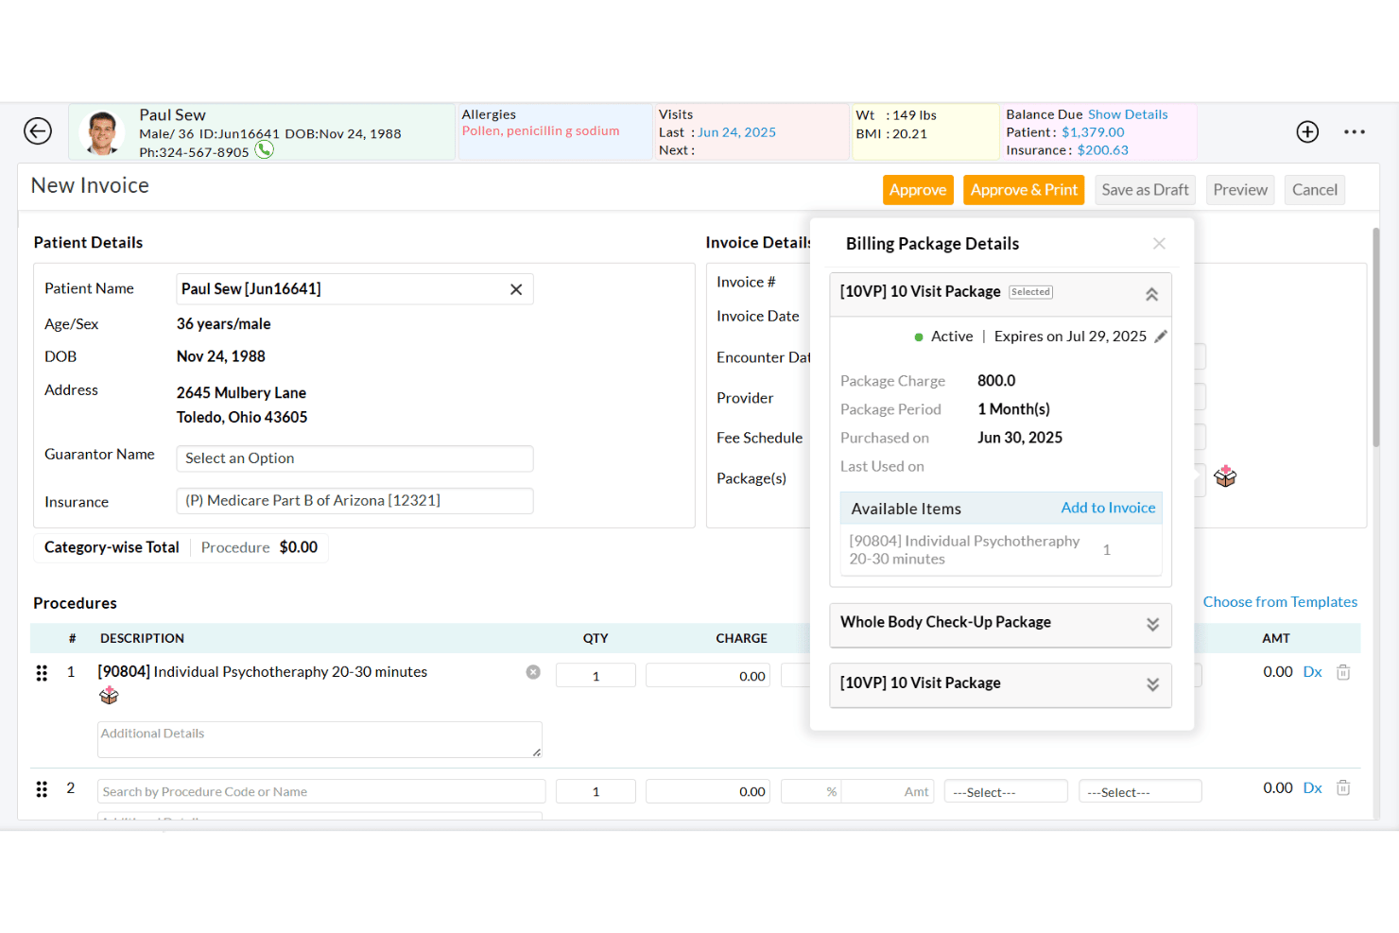Open first ---Select--- dropdown in row 2
This screenshot has height=933, width=1399.
click(x=1006, y=791)
